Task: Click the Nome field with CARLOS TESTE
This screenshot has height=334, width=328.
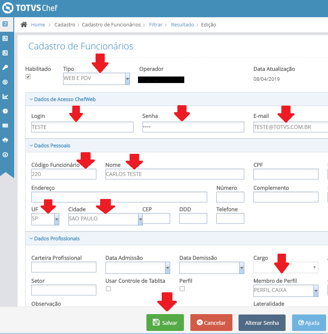Action: [x=175, y=174]
